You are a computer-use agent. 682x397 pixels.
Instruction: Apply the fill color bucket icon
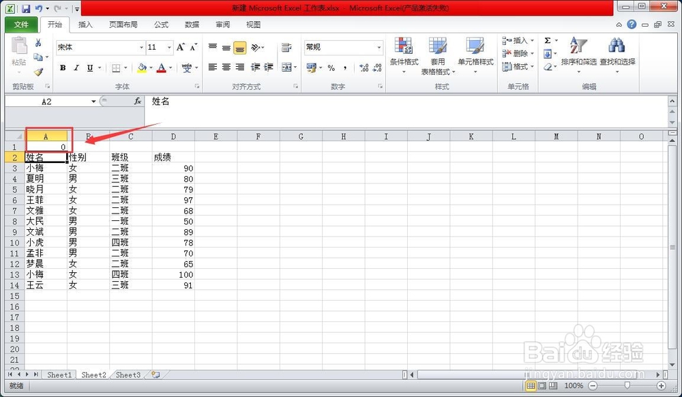click(x=142, y=68)
